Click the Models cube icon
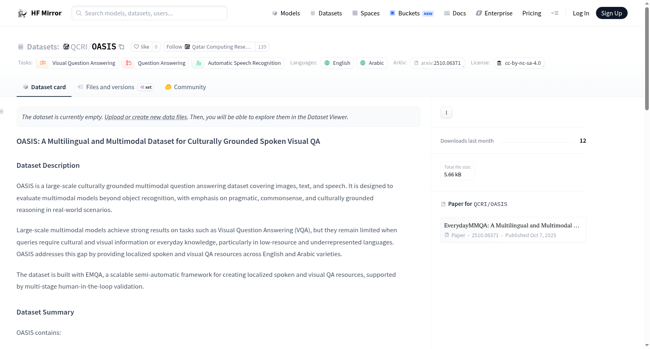This screenshot has width=650, height=349. [x=275, y=13]
